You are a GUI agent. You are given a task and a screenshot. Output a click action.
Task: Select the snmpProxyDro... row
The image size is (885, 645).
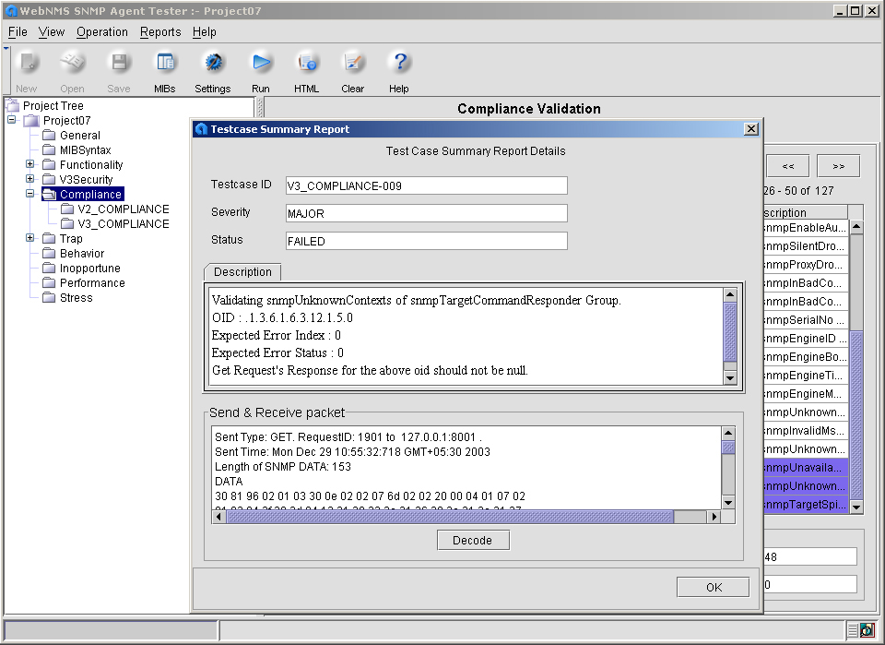[x=806, y=264]
